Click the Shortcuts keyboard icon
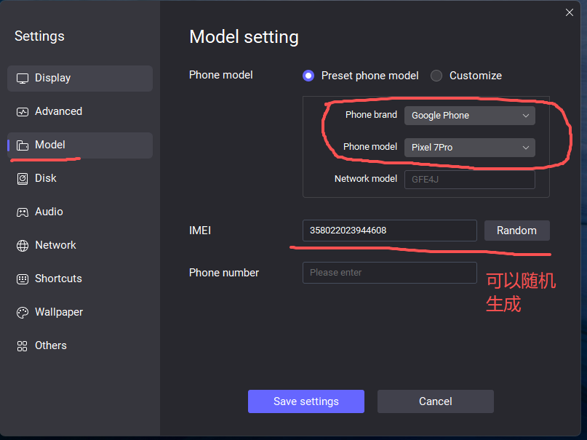Image resolution: width=587 pixels, height=440 pixels. coord(23,279)
